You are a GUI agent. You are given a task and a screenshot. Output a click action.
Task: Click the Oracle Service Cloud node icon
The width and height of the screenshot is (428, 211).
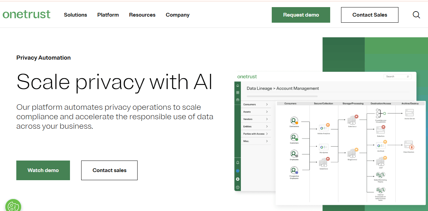(380, 114)
